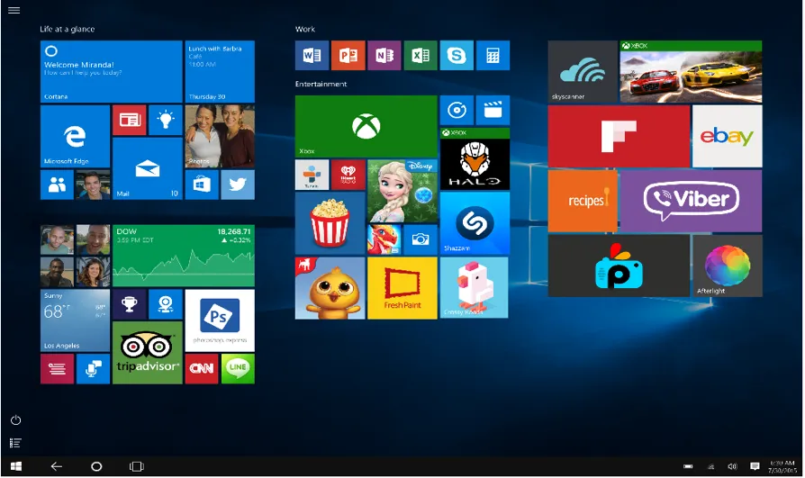Open the Word tile

[312, 56]
